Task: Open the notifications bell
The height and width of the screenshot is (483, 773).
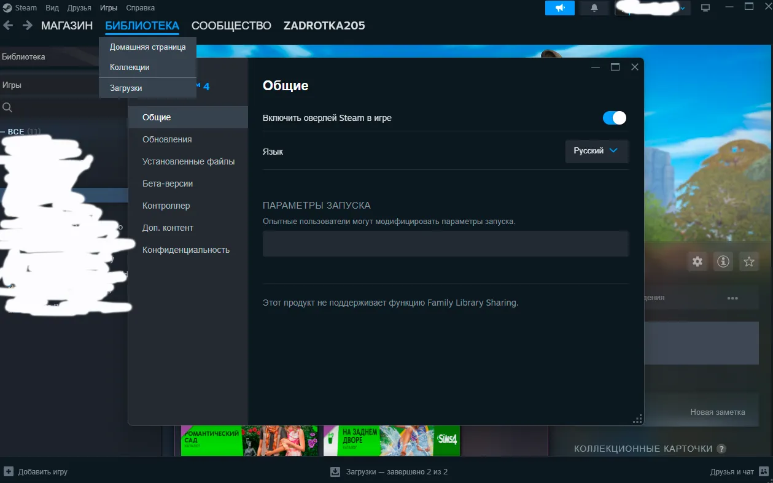Action: pos(594,8)
